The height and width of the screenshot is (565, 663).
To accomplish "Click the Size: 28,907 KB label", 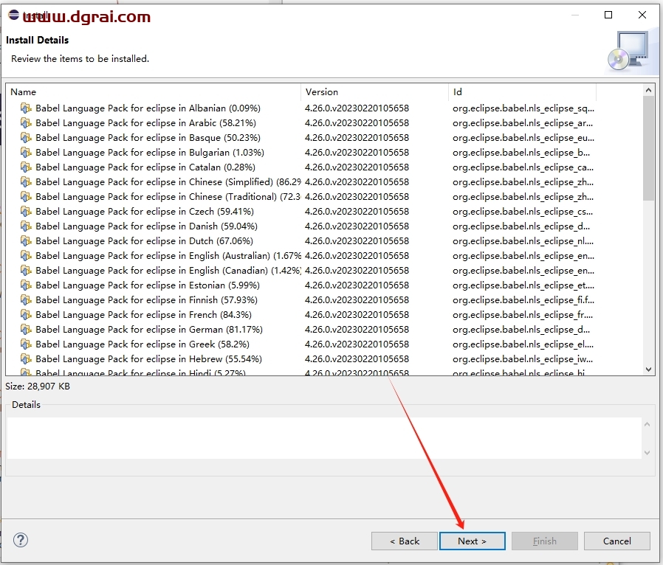I will coord(38,387).
